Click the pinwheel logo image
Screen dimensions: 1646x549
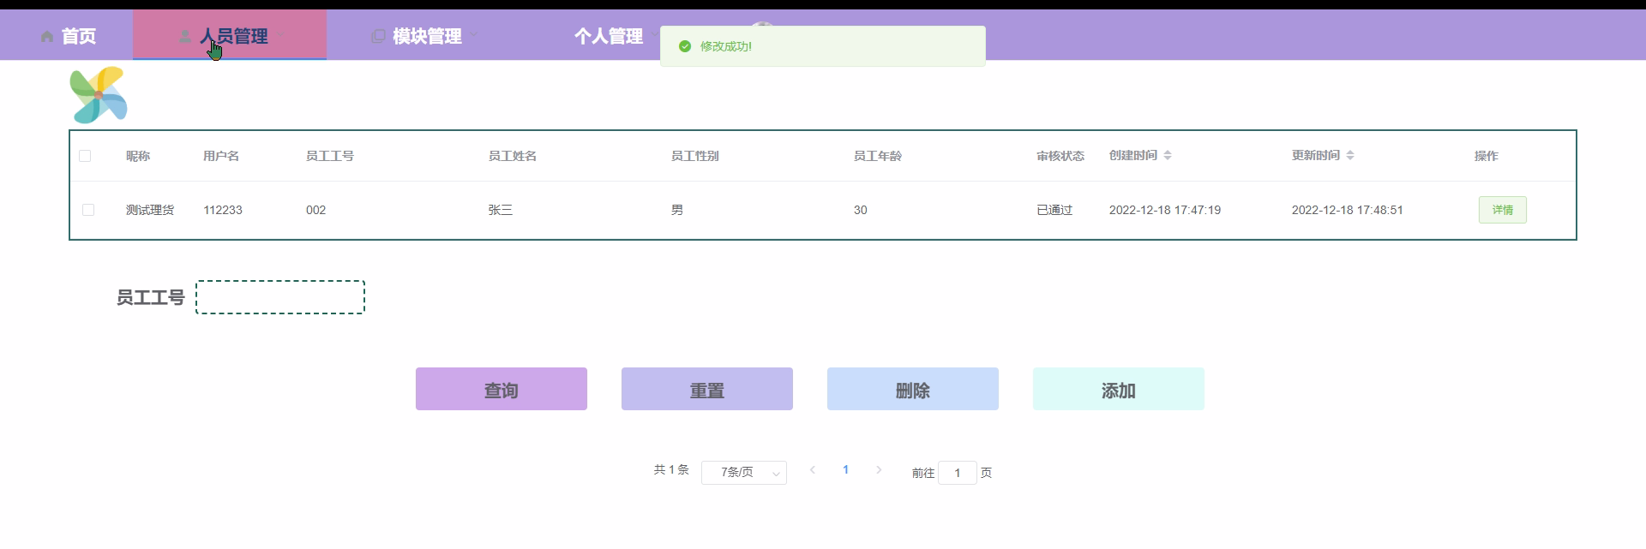[99, 95]
